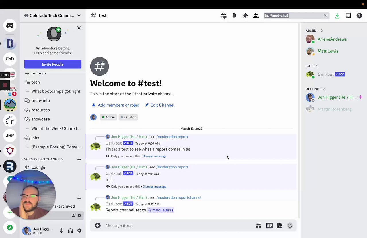Expand the Colorado Tech Community server dropdown

coord(79,15)
